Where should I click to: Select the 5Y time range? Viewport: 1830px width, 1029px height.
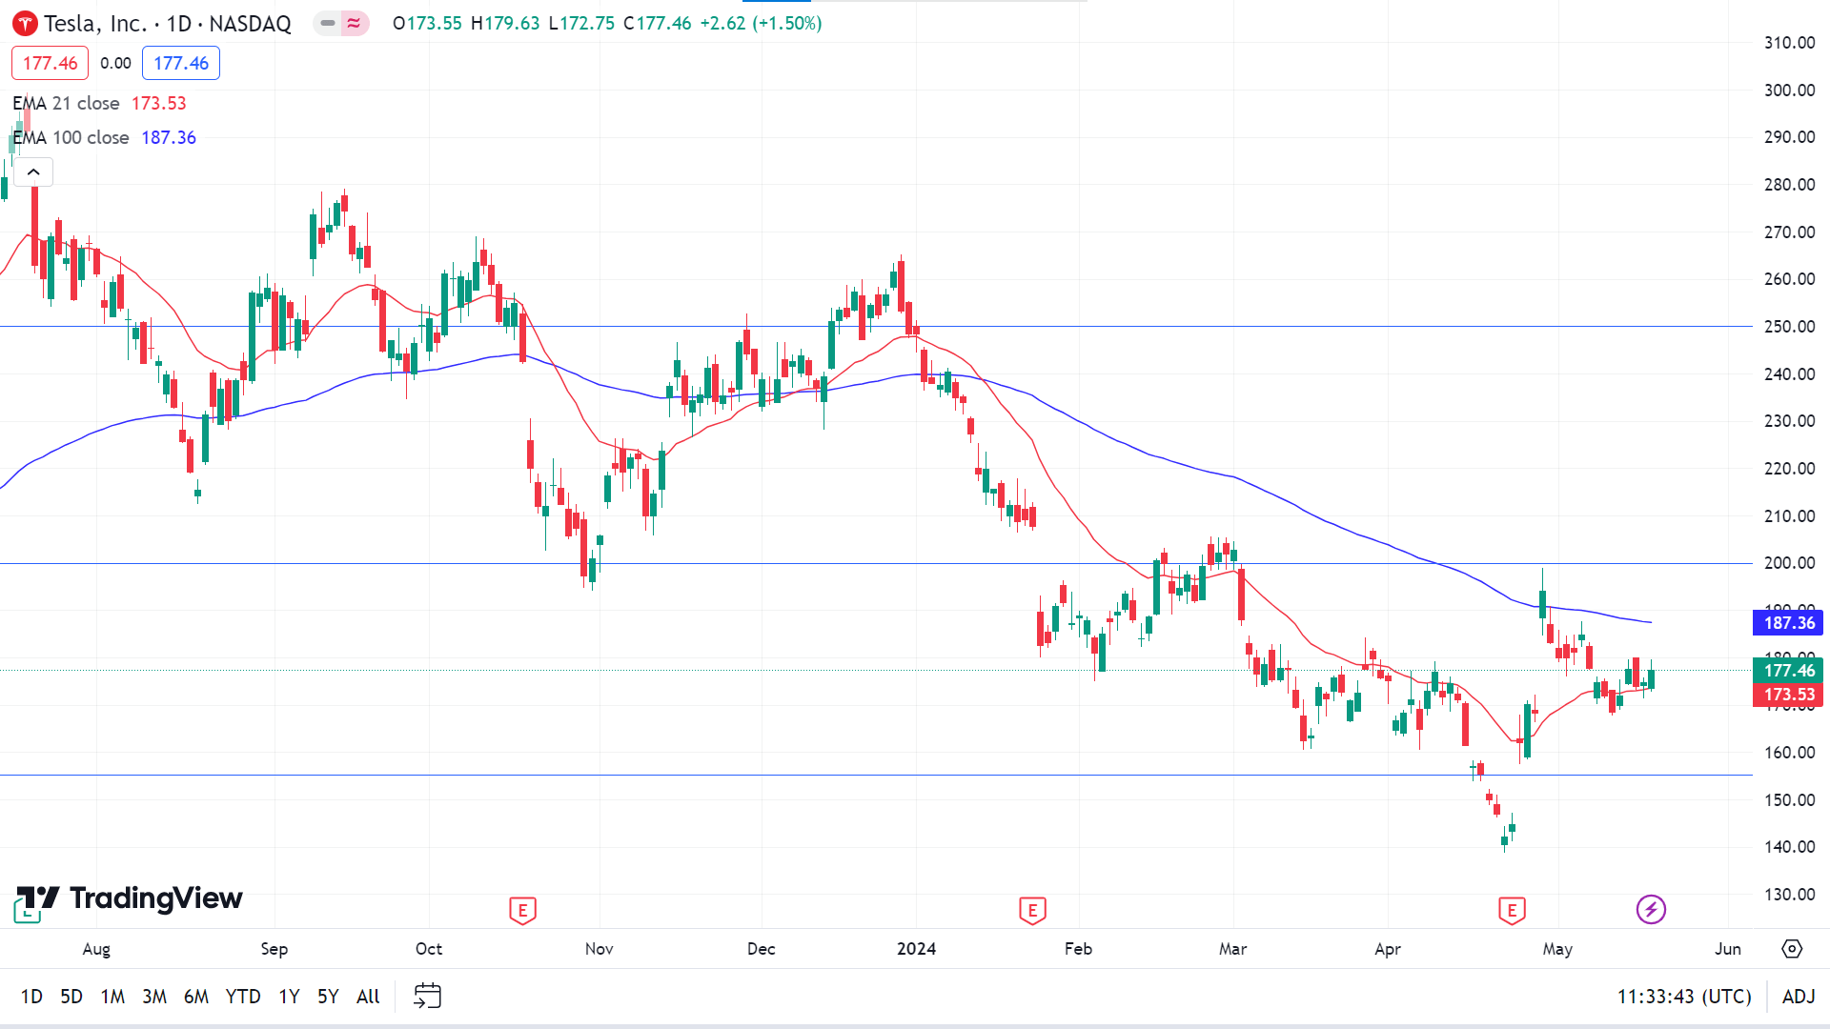click(328, 997)
